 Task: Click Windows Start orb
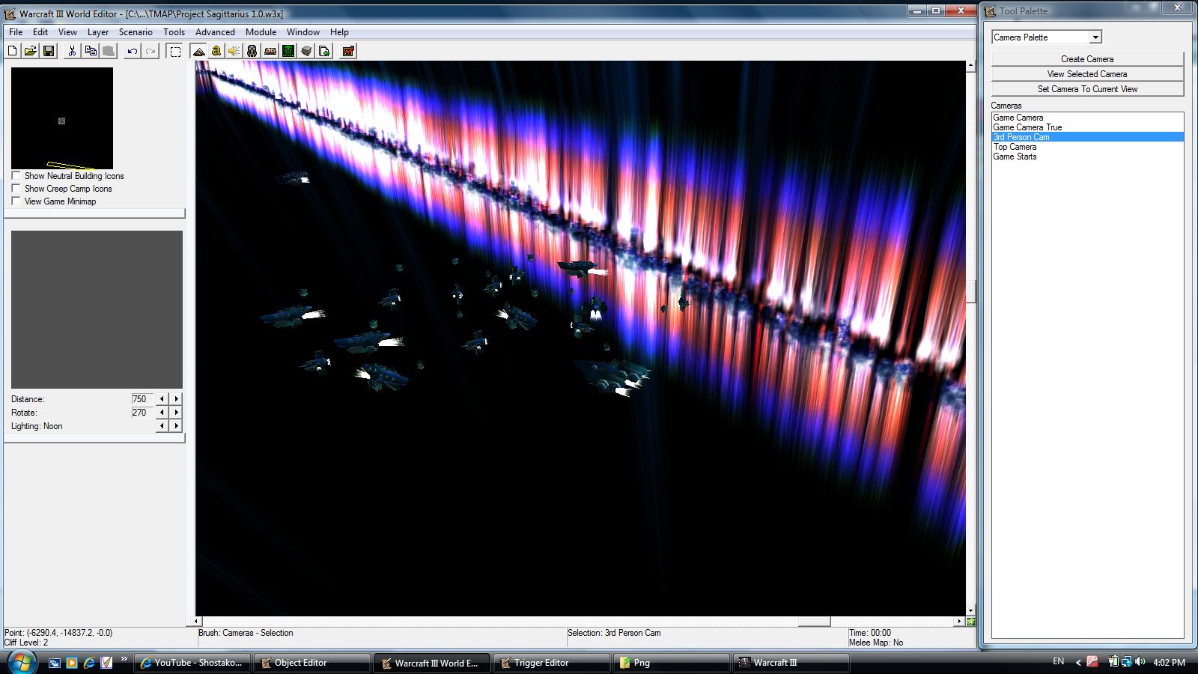pyautogui.click(x=22, y=662)
